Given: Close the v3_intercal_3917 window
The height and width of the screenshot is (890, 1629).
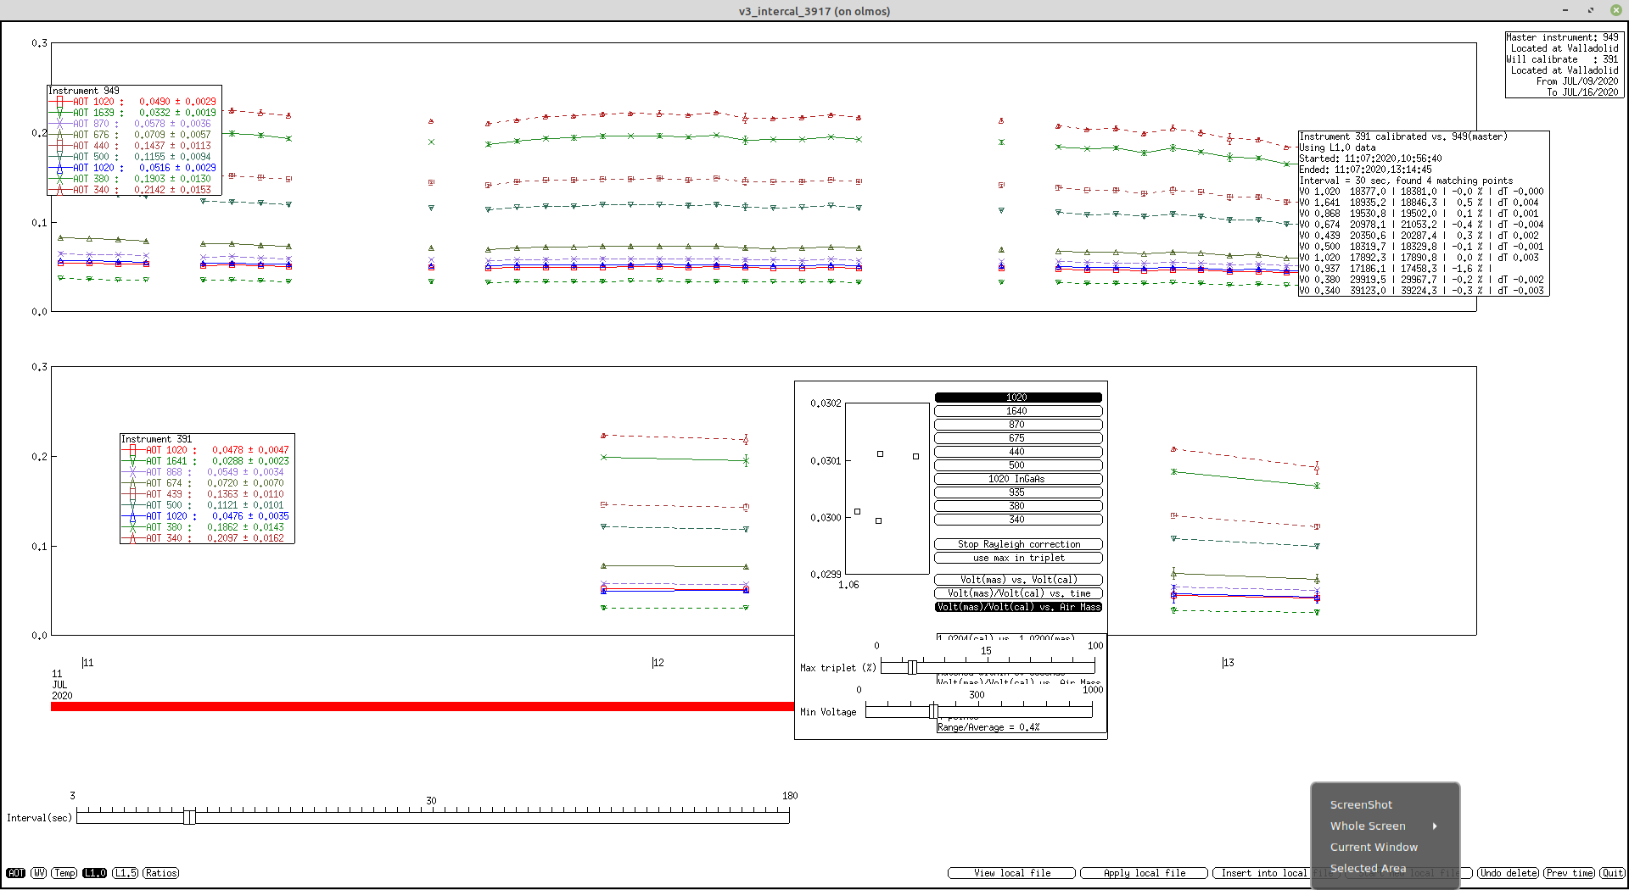Looking at the screenshot, I should [1615, 10].
